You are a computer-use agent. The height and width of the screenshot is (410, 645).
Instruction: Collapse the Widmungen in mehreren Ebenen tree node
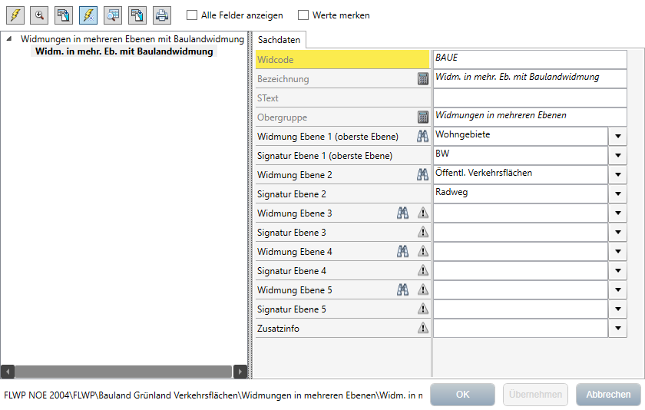9,39
